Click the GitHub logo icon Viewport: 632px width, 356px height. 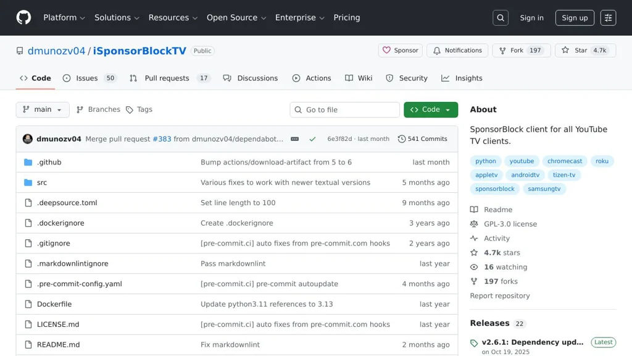pos(23,17)
